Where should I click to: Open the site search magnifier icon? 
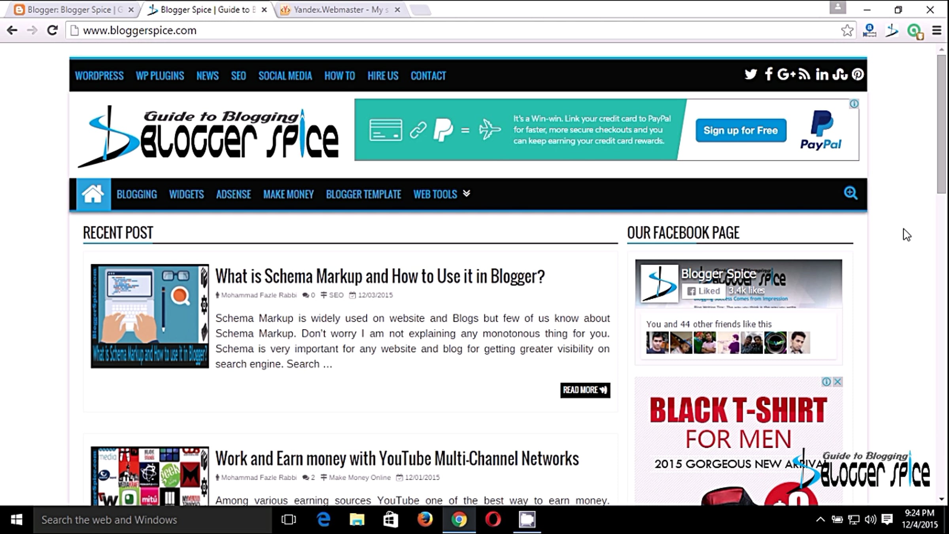point(851,193)
